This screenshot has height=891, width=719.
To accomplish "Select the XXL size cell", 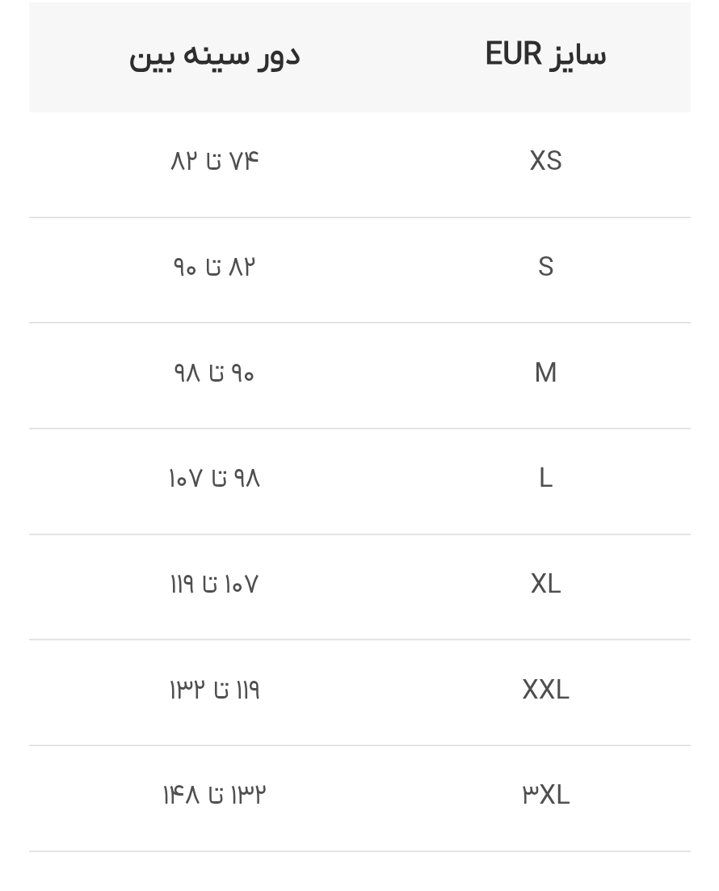I will tap(545, 690).
